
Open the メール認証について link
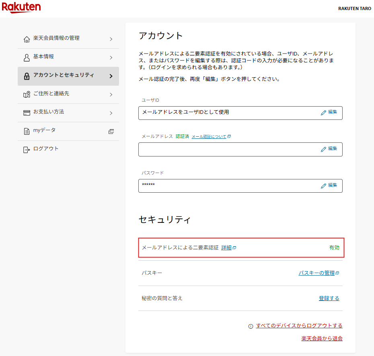[209, 136]
